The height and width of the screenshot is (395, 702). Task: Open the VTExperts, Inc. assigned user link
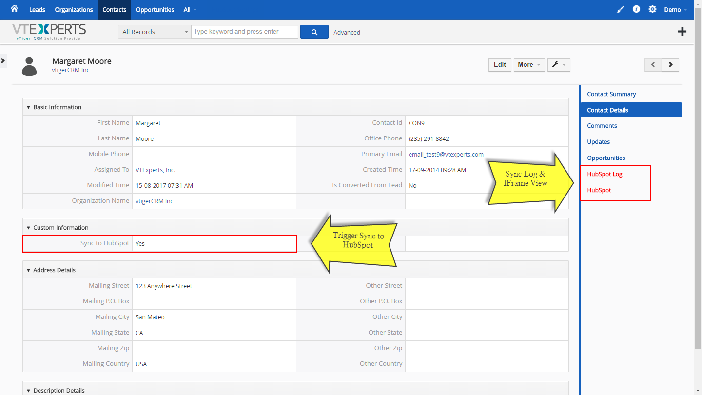[x=156, y=170]
